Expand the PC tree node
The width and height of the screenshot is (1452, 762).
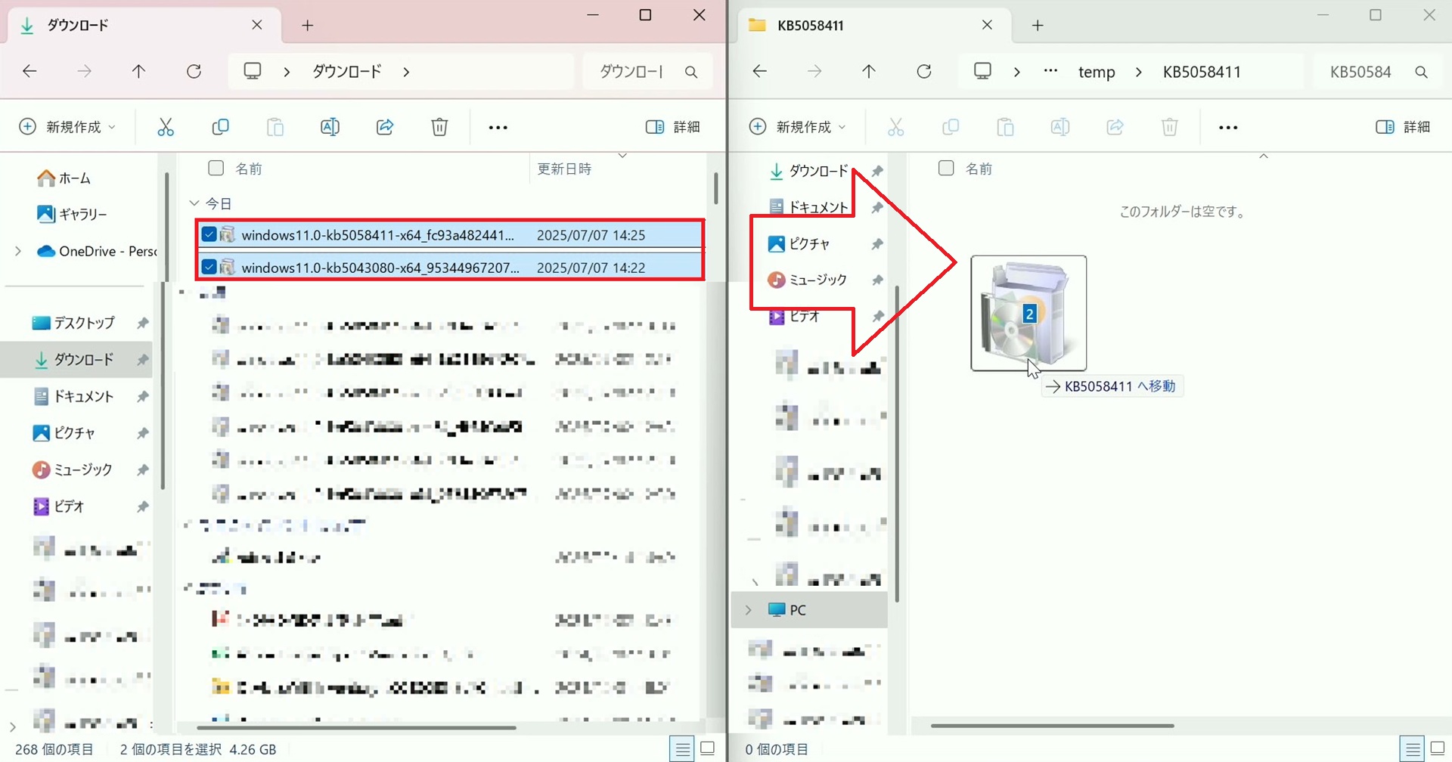click(x=749, y=610)
